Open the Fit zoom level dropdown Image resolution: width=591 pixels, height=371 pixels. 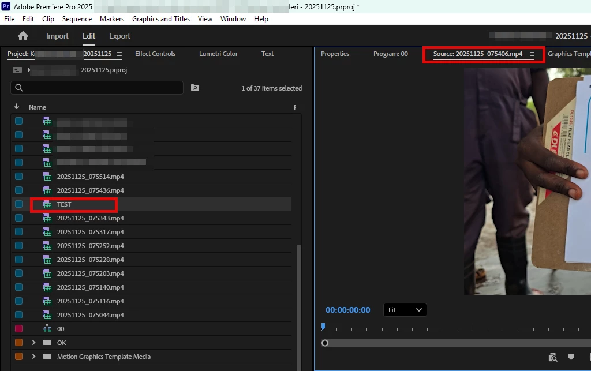click(x=405, y=310)
